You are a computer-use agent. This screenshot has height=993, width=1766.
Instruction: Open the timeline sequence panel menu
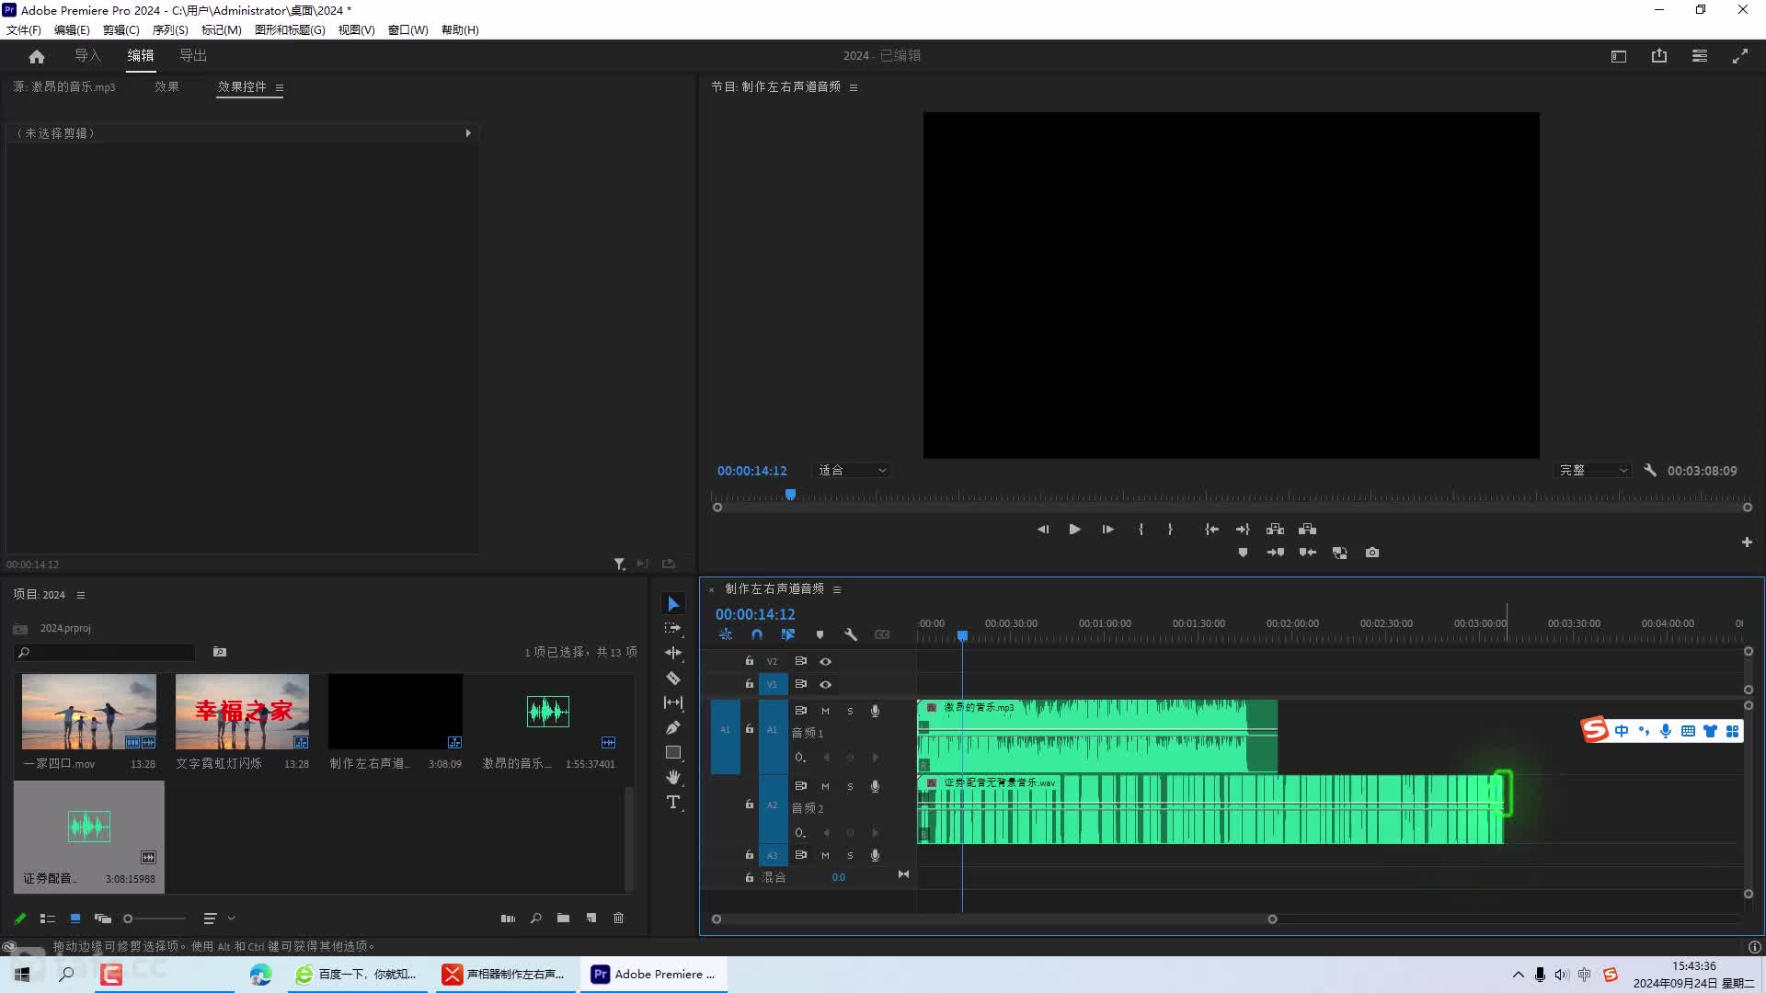837,589
